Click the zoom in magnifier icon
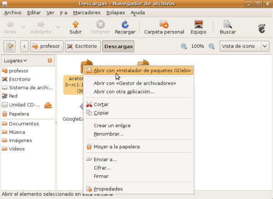Viewport: 273px width, 199px height. (x=211, y=46)
